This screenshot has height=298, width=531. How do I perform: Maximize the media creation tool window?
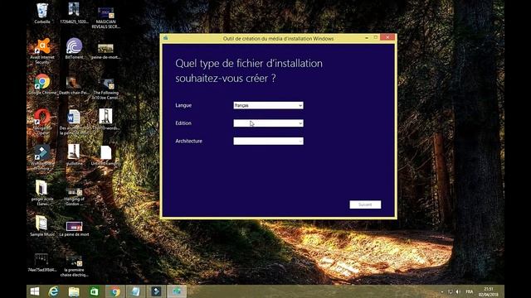376,37
